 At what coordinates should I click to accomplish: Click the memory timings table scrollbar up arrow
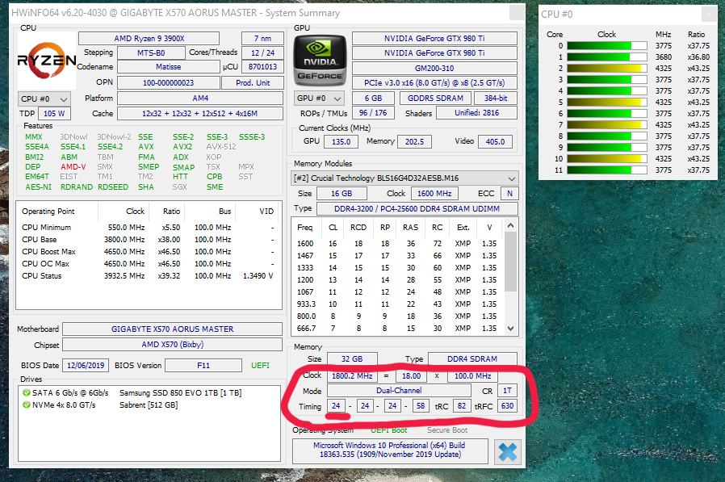point(510,225)
